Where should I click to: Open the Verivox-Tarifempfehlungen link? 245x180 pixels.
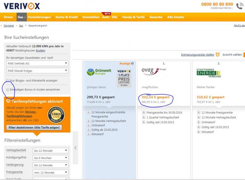(x=22, y=114)
